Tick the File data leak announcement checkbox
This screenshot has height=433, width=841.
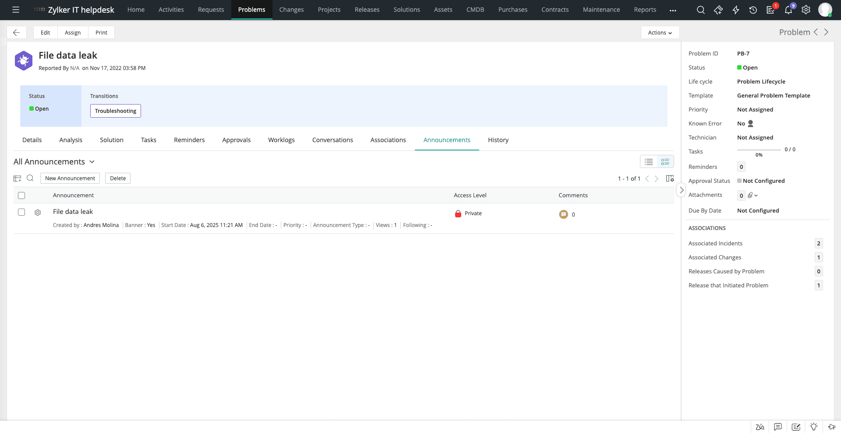[21, 212]
